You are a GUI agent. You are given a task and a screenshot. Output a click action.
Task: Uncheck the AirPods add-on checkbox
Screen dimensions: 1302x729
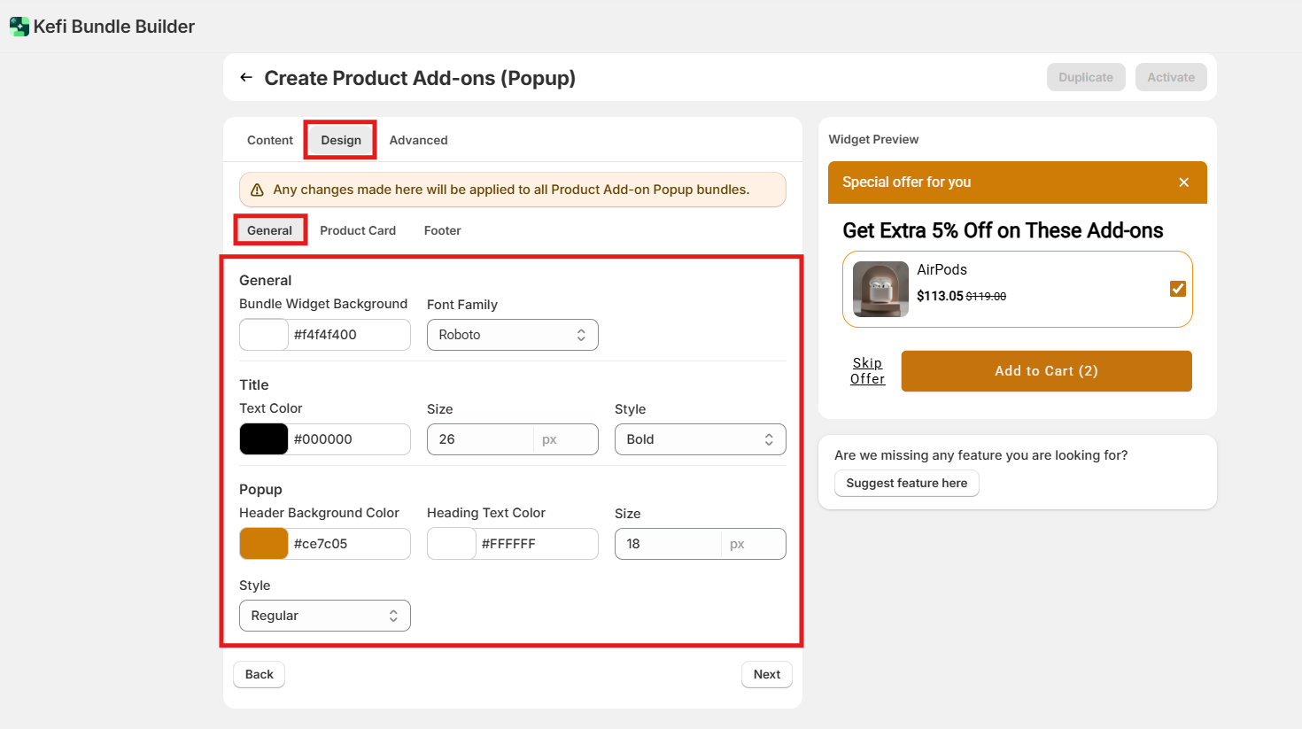(1177, 289)
